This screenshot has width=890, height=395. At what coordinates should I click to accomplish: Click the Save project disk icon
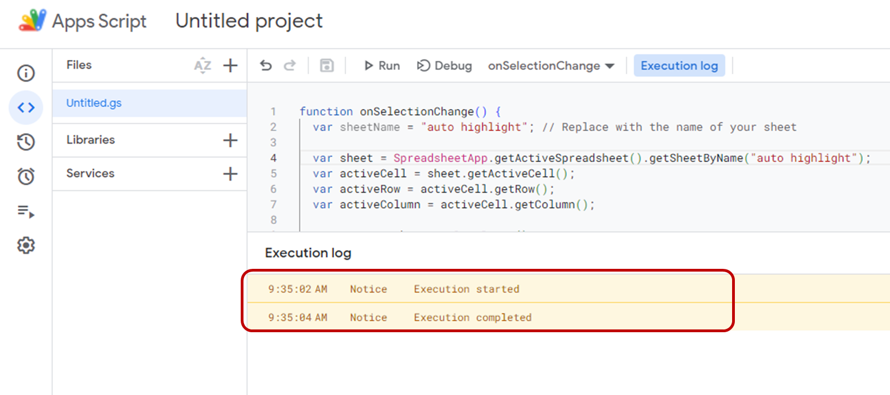[327, 66]
